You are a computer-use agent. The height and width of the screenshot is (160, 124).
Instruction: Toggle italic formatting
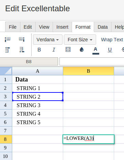54,50
